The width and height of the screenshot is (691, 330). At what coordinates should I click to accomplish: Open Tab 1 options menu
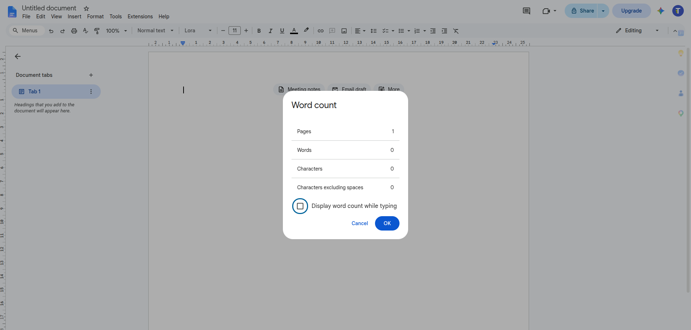click(x=91, y=92)
